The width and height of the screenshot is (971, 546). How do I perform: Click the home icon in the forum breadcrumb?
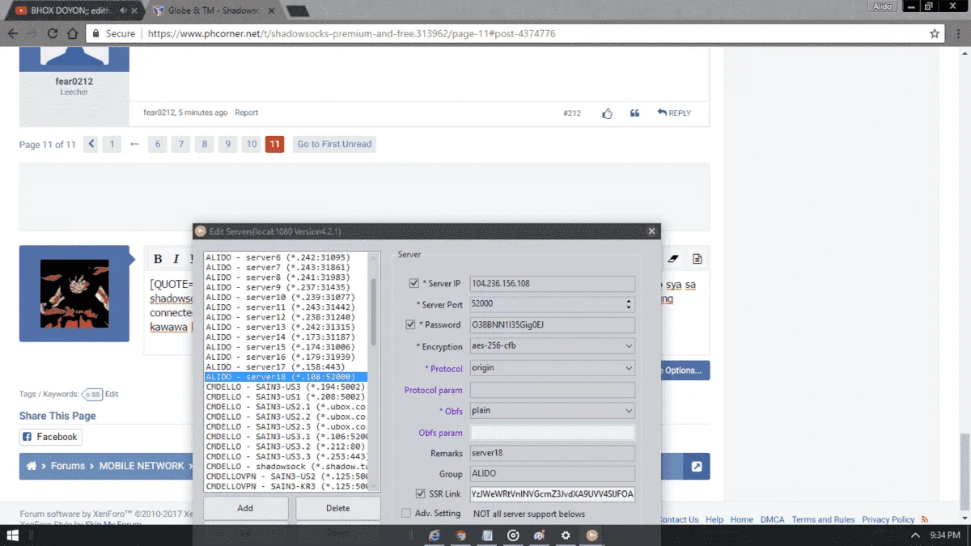[32, 466]
